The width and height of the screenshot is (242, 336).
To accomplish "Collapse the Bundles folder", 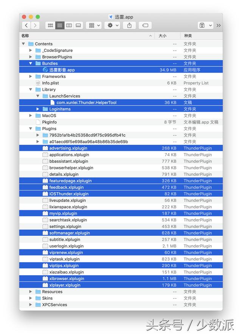I will click(x=30, y=63).
